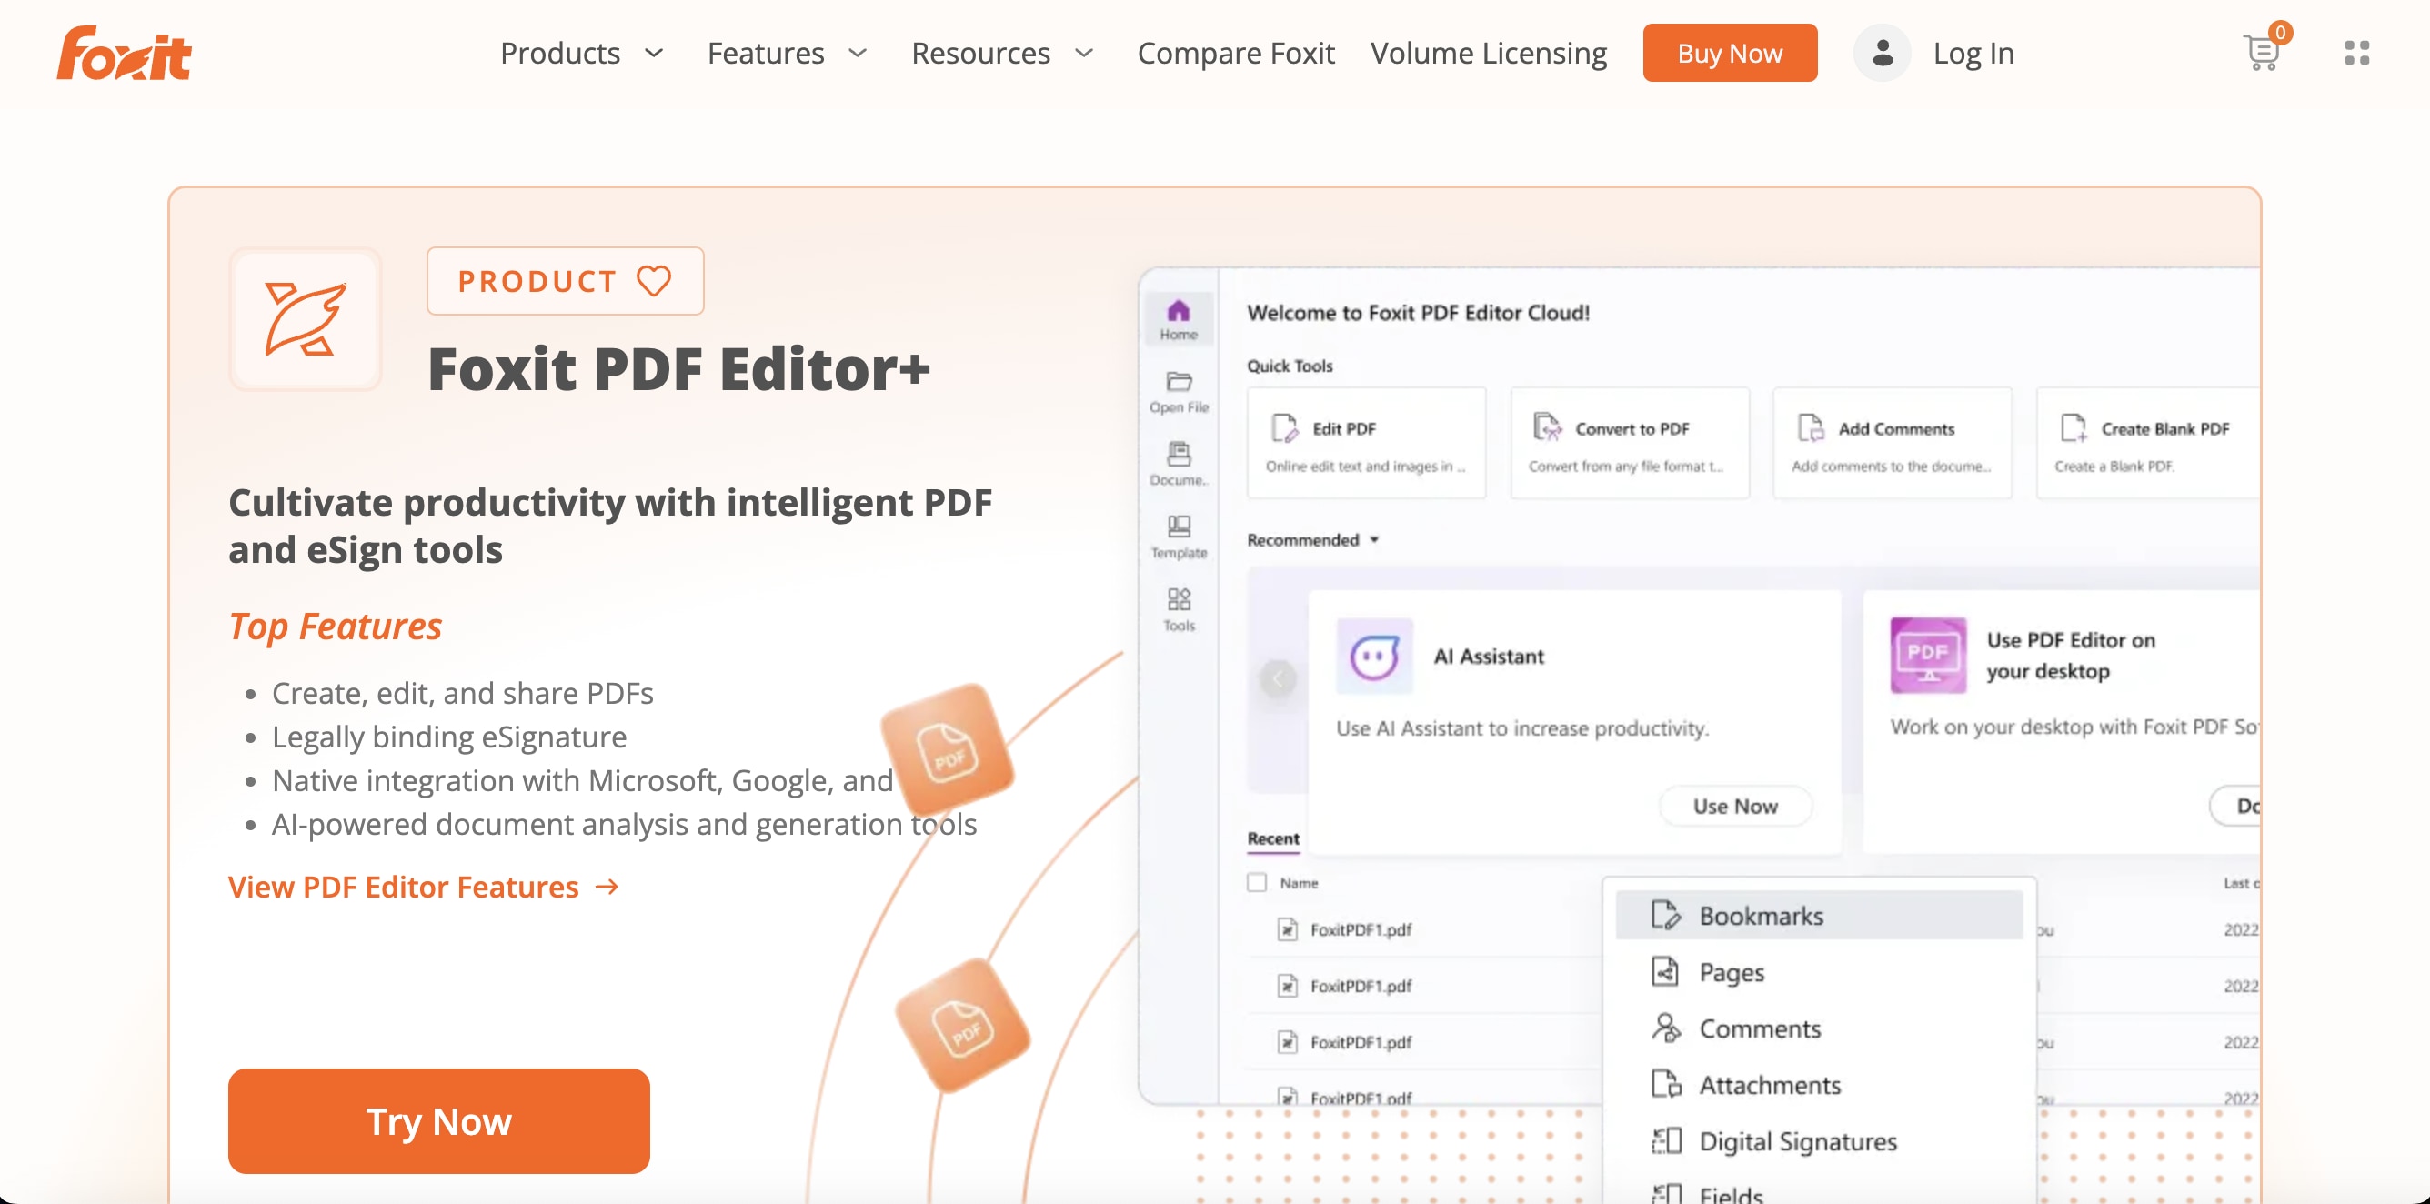Image resolution: width=2430 pixels, height=1204 pixels.
Task: Select Pages in the panel menu
Action: pos(1819,971)
